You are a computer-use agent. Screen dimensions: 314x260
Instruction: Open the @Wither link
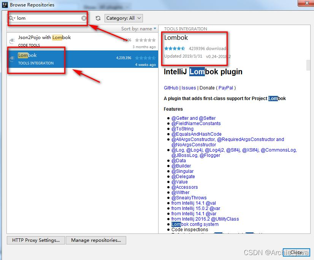tap(181, 193)
